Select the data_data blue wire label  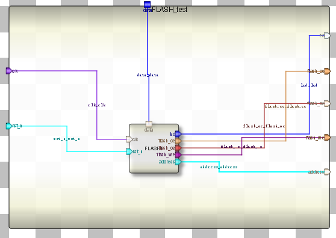point(148,75)
